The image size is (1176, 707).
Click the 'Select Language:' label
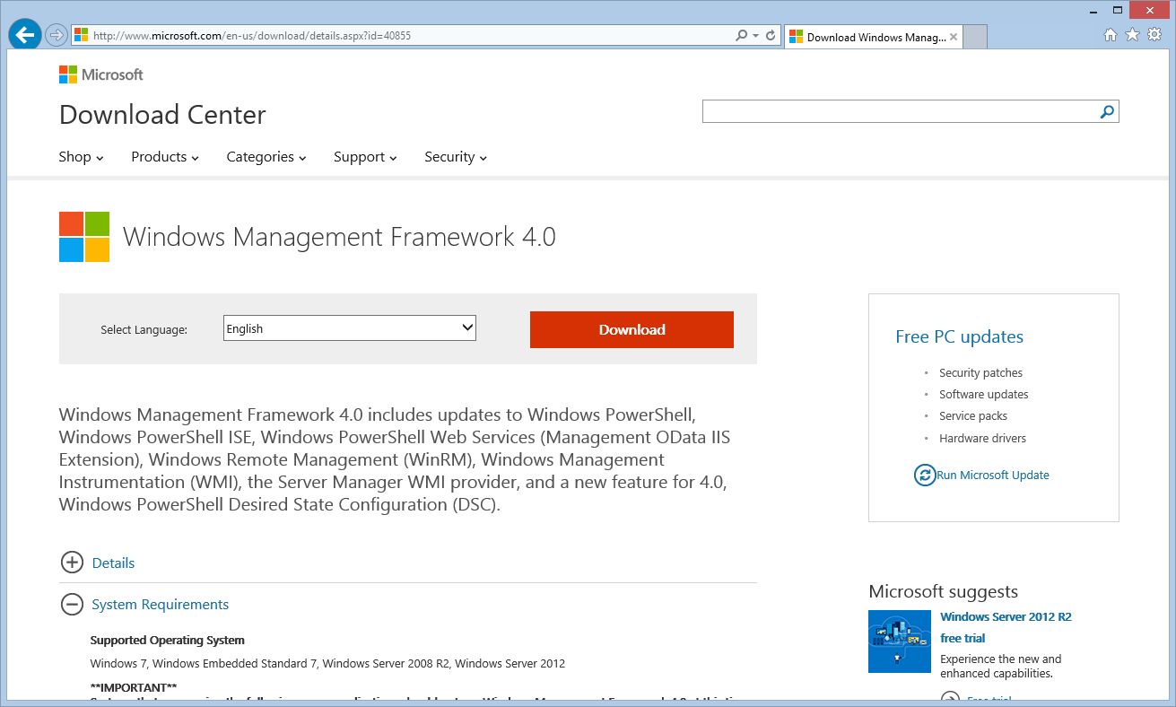(144, 330)
